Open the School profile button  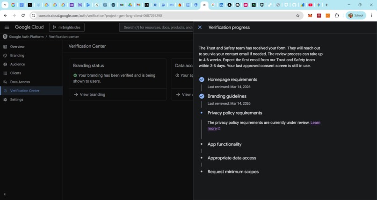point(356,15)
